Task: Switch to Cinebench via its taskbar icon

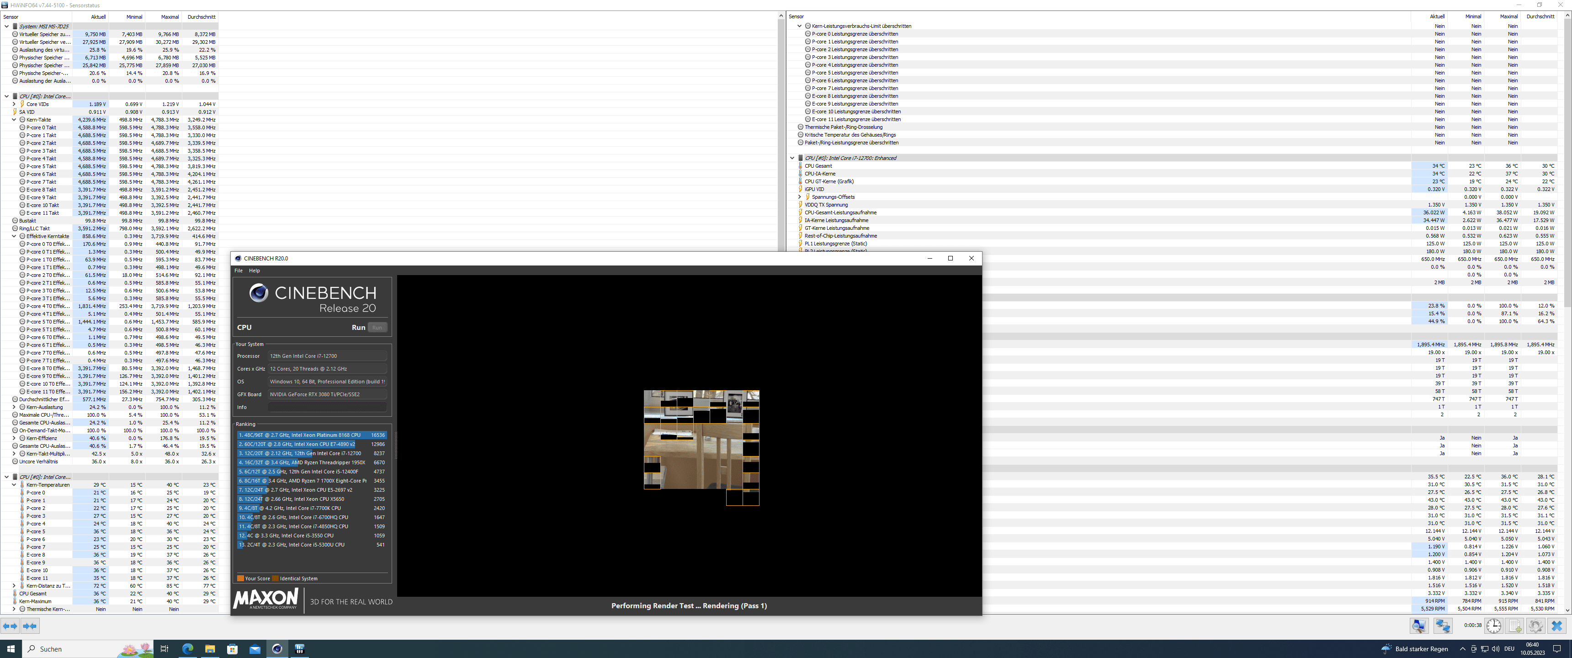Action: click(x=277, y=648)
